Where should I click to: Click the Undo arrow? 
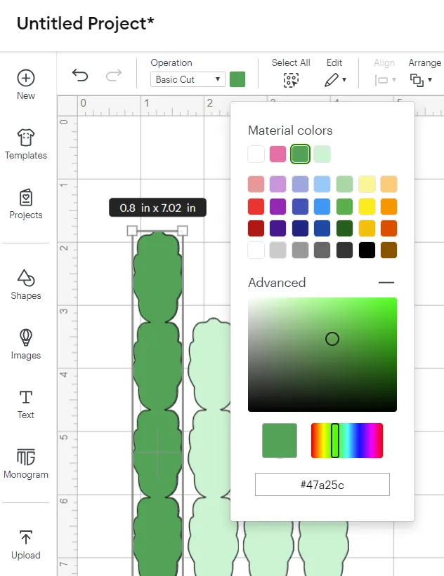(x=80, y=75)
